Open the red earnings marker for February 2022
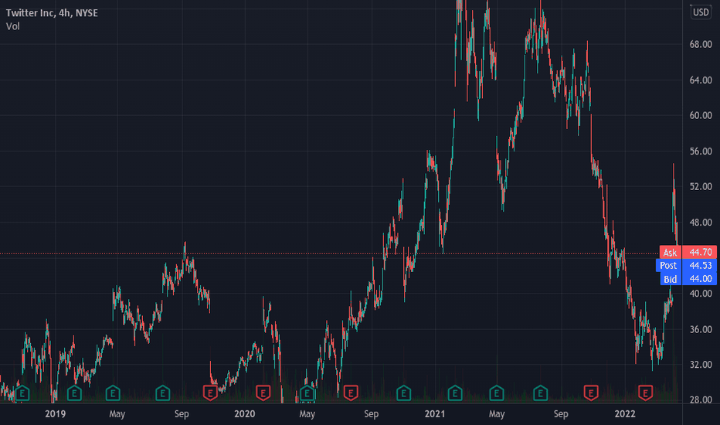This screenshot has height=425, width=720. (646, 393)
